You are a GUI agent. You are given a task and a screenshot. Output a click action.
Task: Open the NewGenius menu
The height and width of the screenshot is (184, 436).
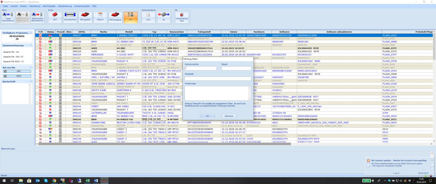tap(35, 6)
